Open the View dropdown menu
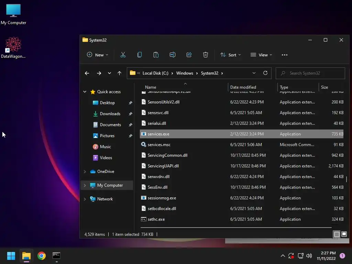 tap(261, 55)
